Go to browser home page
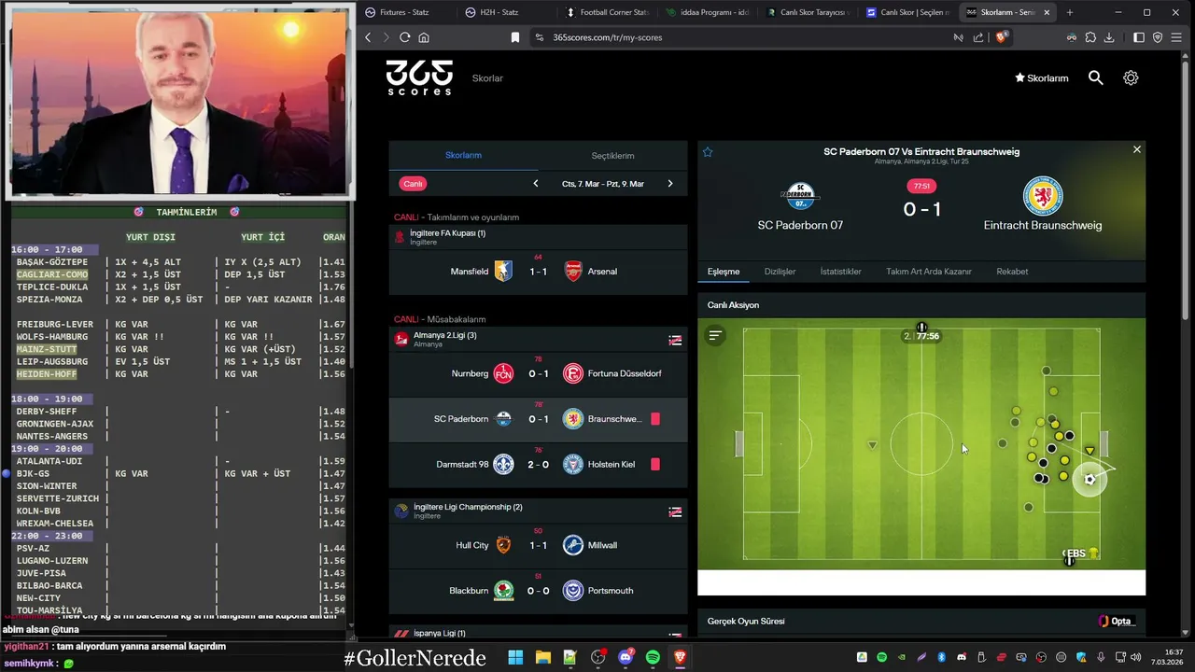 click(424, 37)
